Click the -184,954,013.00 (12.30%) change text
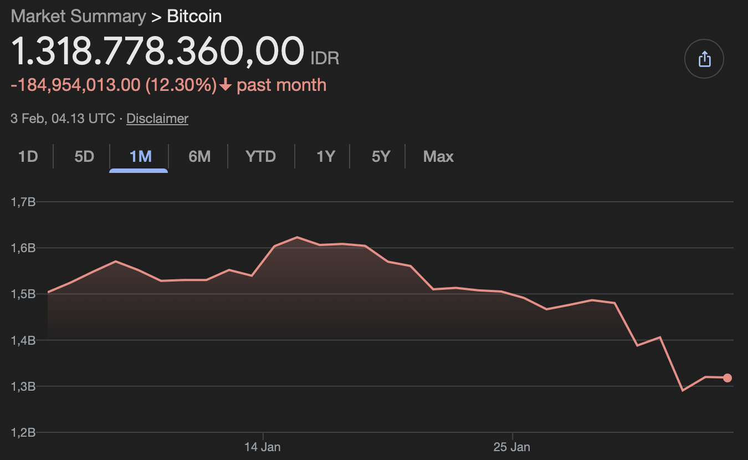The image size is (748, 460). point(114,85)
